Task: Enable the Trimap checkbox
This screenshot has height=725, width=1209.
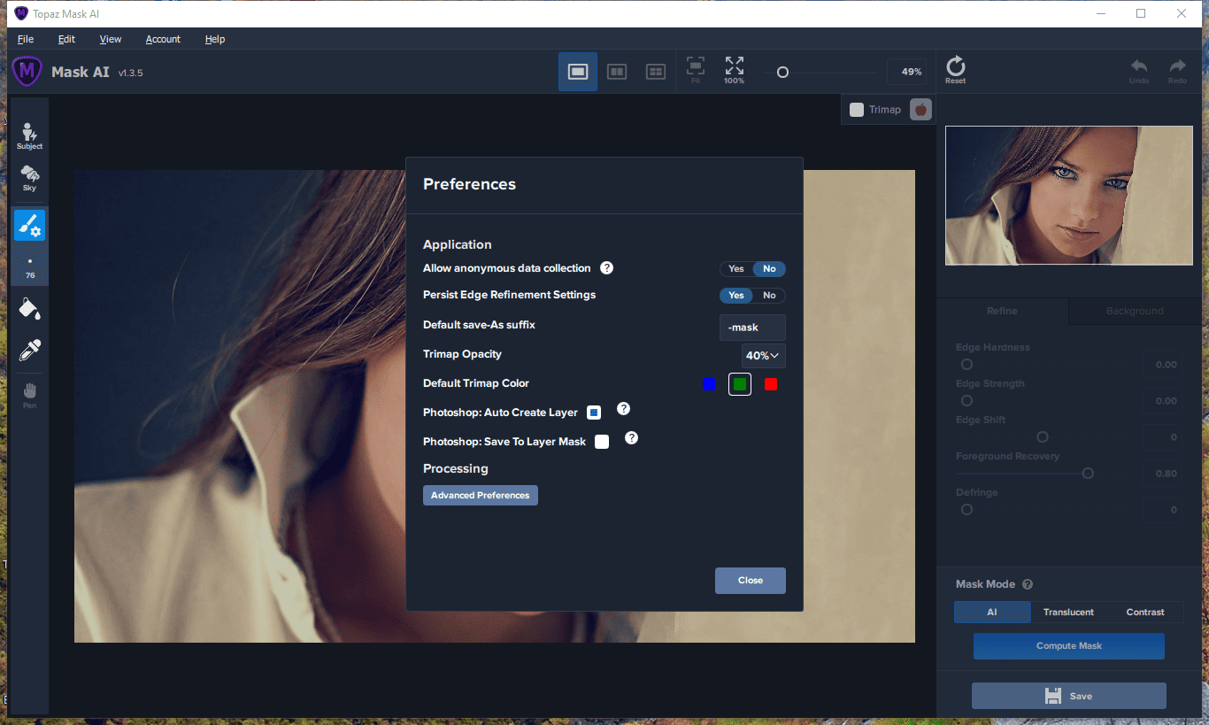Action: tap(856, 110)
